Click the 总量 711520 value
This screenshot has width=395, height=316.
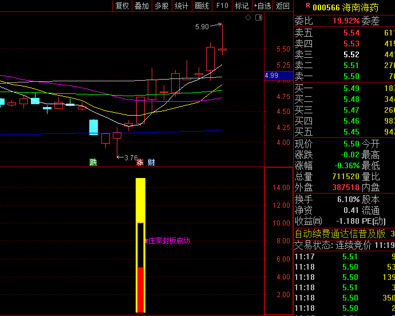click(346, 176)
